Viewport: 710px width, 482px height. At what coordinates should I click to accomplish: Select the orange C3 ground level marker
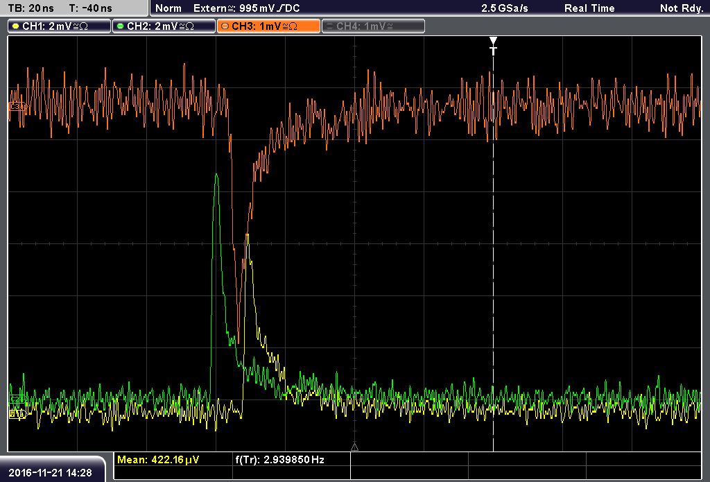pos(17,107)
